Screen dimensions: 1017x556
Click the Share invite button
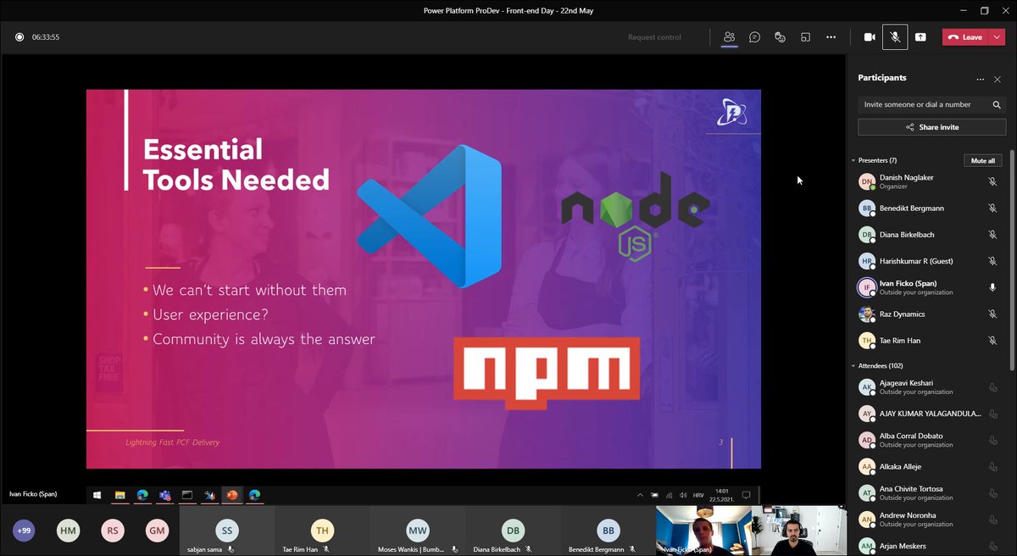[x=931, y=127]
